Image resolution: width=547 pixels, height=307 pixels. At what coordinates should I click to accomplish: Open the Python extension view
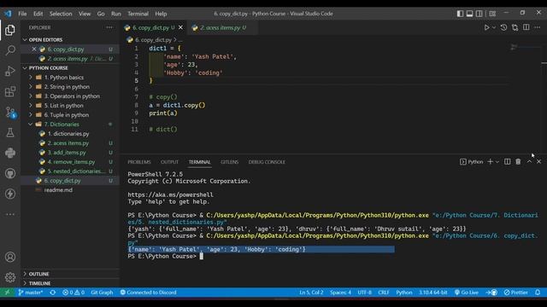click(10, 153)
